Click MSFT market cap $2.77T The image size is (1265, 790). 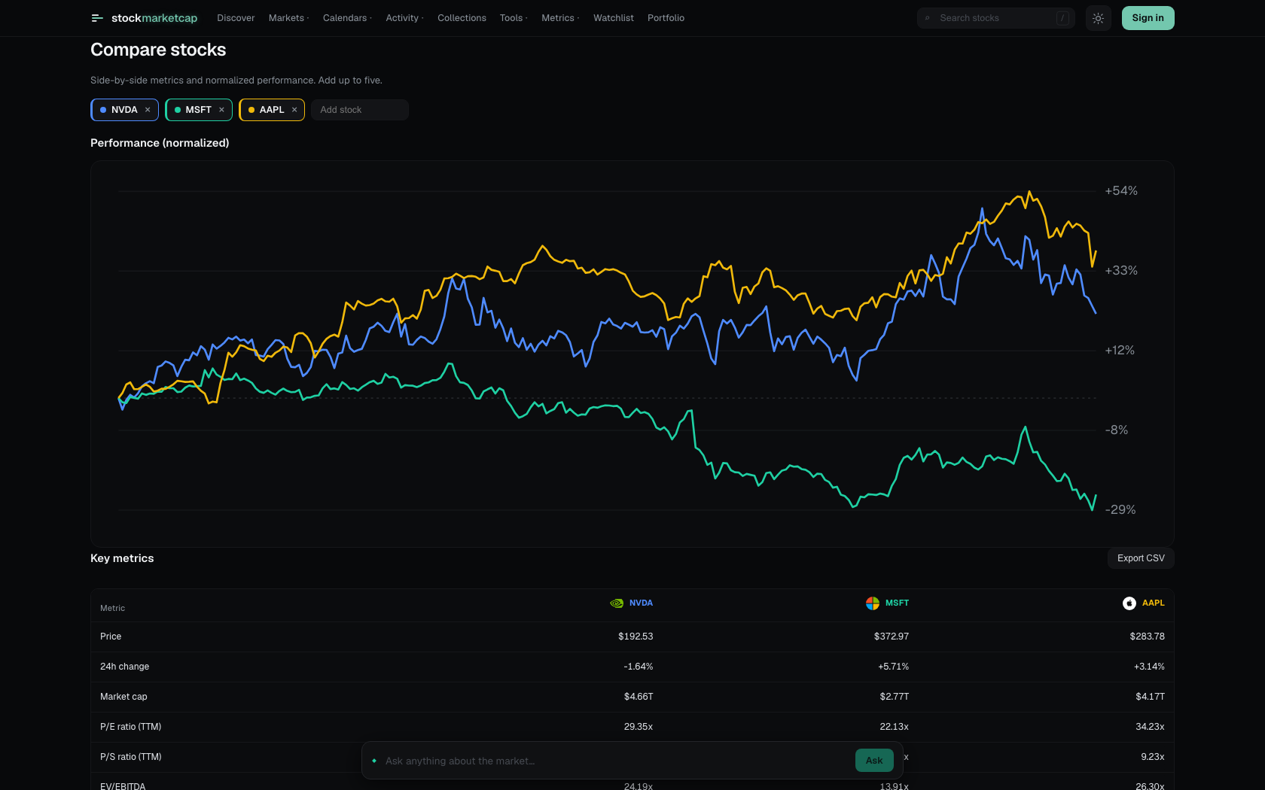[x=895, y=697]
